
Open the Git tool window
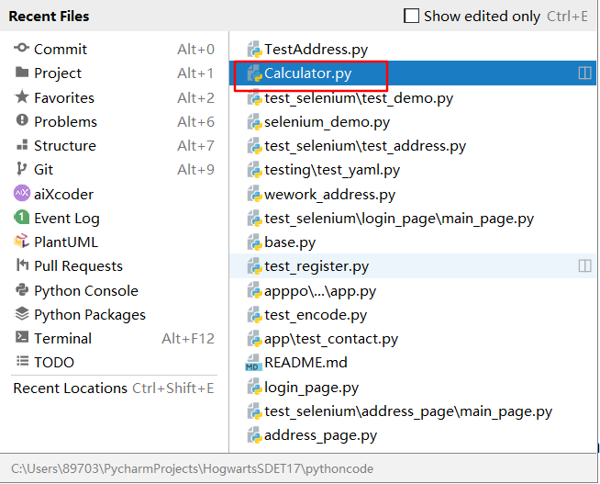(x=114, y=169)
